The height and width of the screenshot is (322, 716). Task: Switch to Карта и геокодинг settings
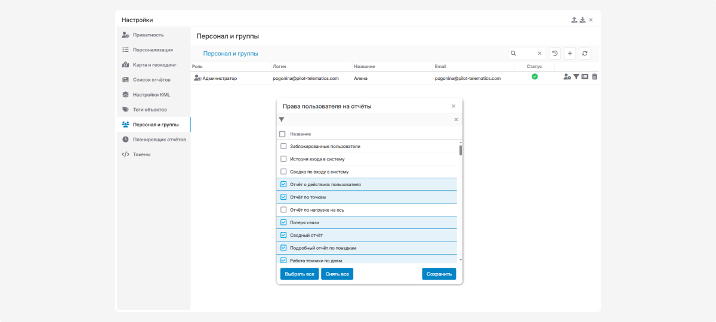point(155,64)
